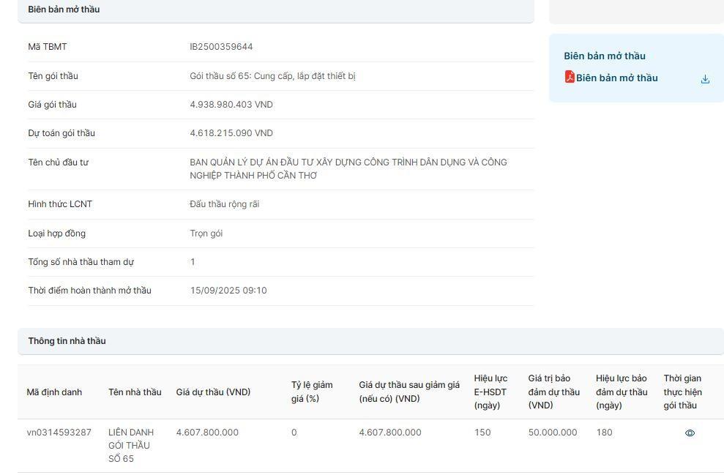Click the identifier vn0314593287
Image resolution: width=724 pixels, height=475 pixels.
pos(59,433)
